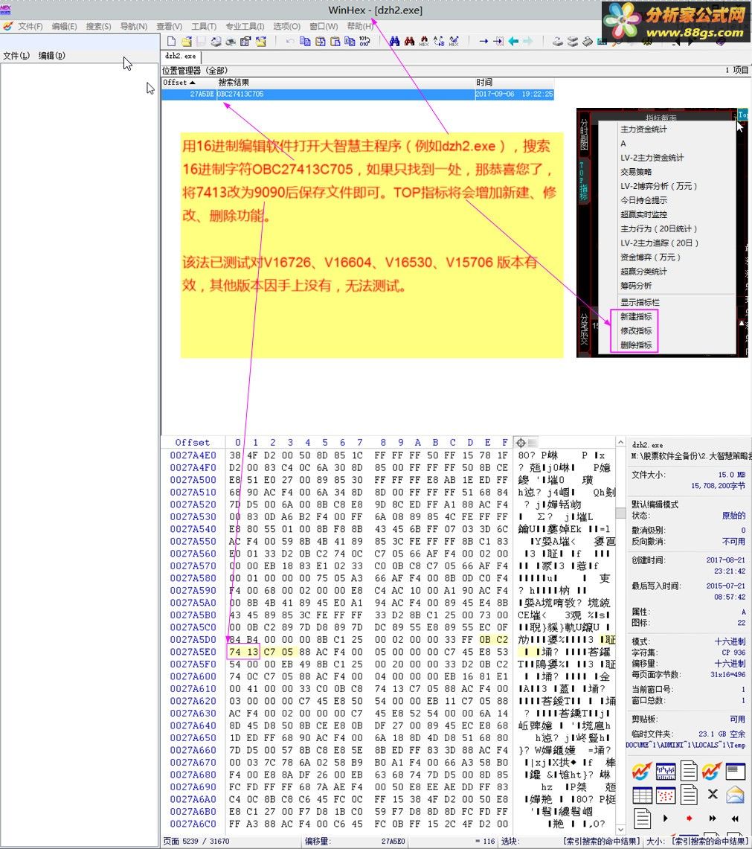The height and width of the screenshot is (849, 752).
Task: Click the first Open Disk drive icon
Action: click(x=558, y=41)
